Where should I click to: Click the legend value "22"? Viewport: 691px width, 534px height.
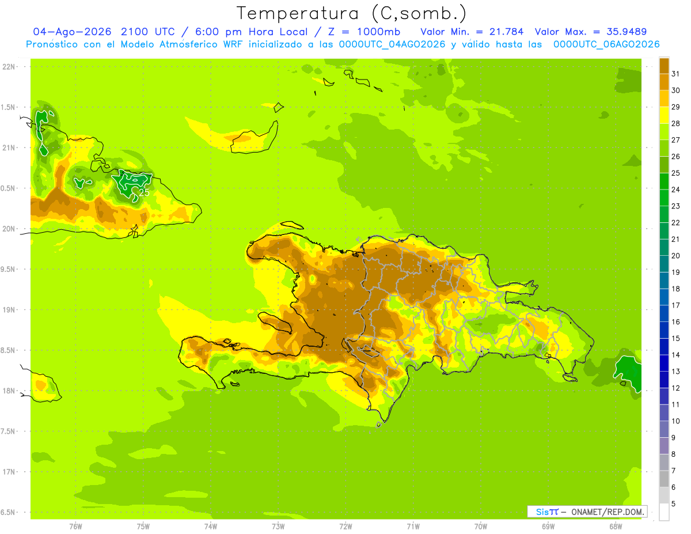point(676,222)
